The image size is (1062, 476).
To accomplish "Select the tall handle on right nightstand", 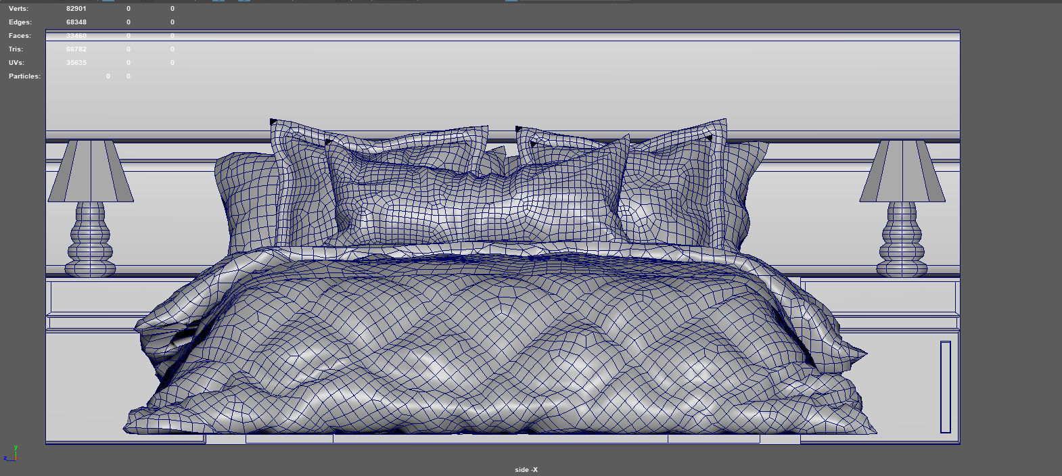I will click(x=946, y=387).
